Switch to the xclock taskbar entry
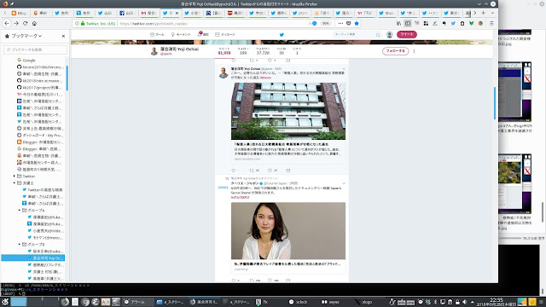 [x=299, y=302]
